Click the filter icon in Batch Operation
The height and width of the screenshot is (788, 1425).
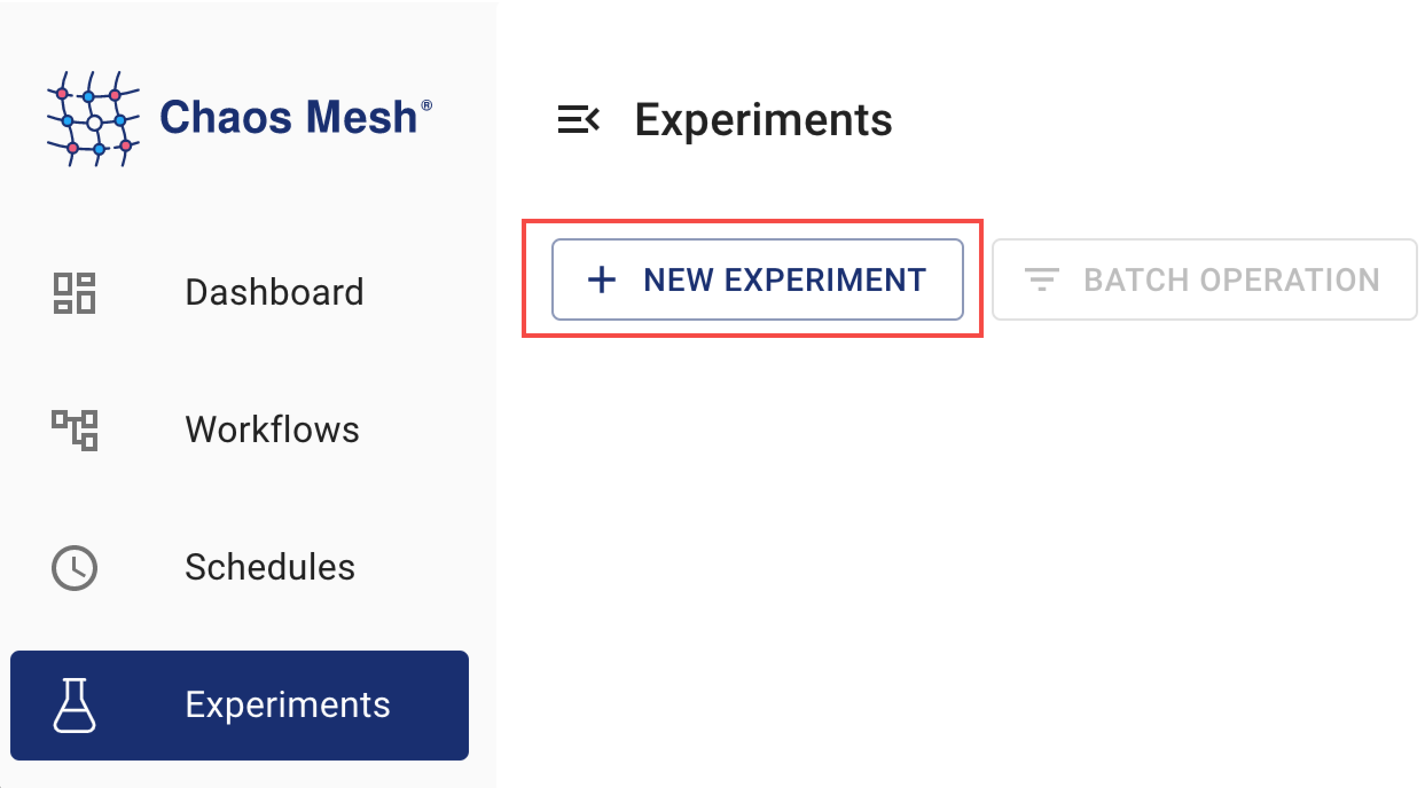coord(1042,279)
